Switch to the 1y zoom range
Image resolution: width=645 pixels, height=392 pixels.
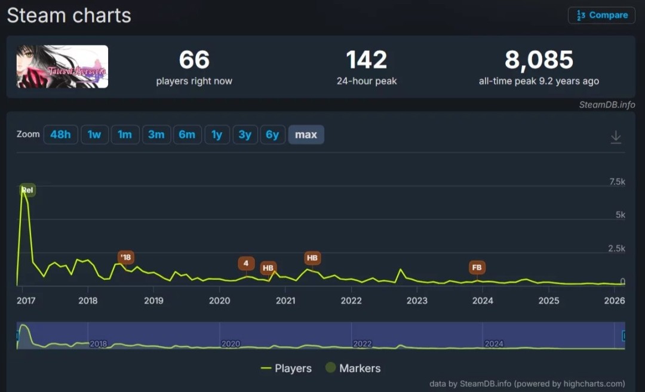(x=217, y=135)
